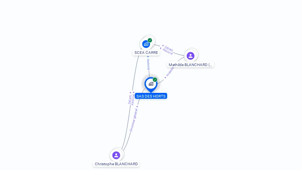This screenshot has height=170, width=302.
Task: Select the Directeur général relationship label
Action: 134,120
